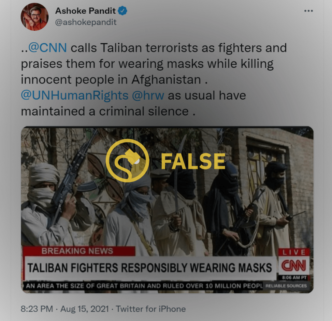Click the RELIABLE SOURCES show tag
This screenshot has width=332, height=321.
pyautogui.click(x=286, y=286)
